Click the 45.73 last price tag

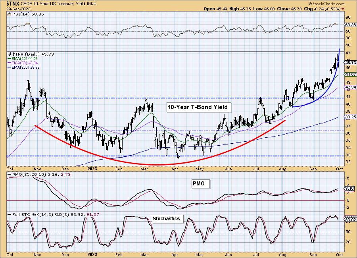click(x=350, y=62)
